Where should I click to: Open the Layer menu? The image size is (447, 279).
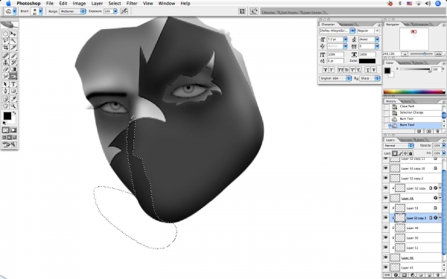(x=97, y=4)
